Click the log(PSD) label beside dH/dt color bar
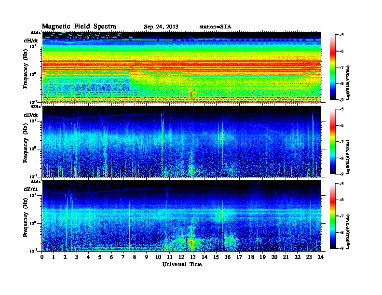The height and width of the screenshot is (295, 382). (x=348, y=82)
